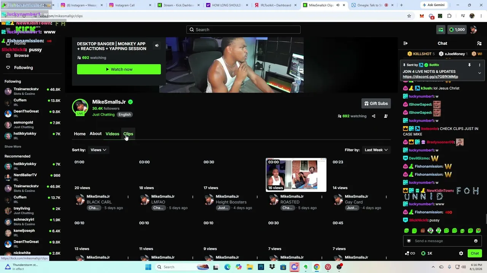Open pinned message three-dot options
The image size is (487, 273).
[x=479, y=65]
